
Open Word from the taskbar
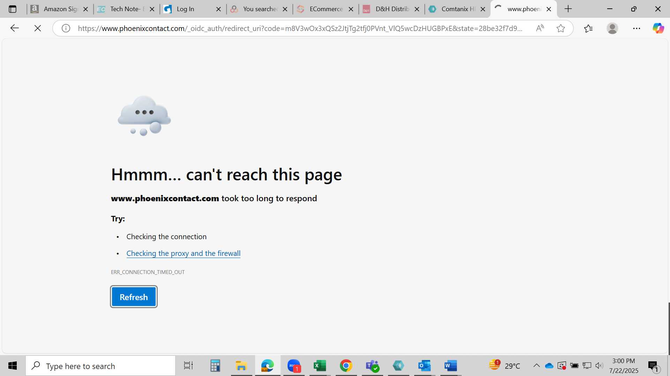(x=451, y=366)
